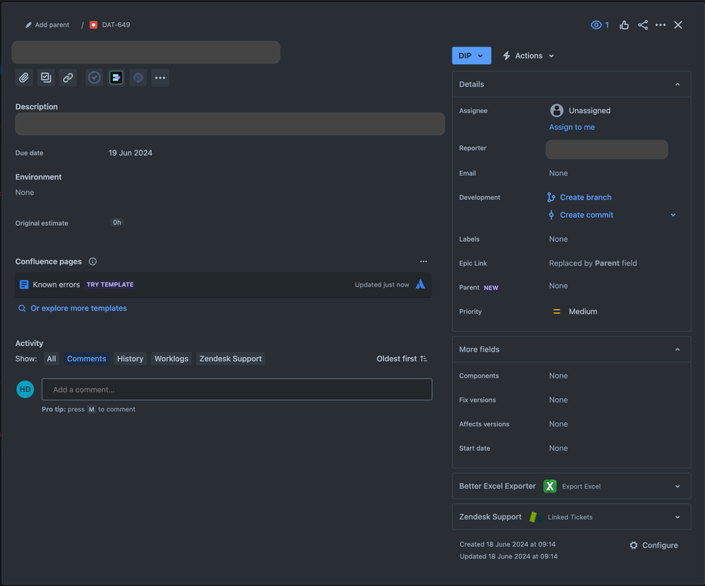The height and width of the screenshot is (586, 705).
Task: Expand the Development options chevron
Action: point(673,215)
